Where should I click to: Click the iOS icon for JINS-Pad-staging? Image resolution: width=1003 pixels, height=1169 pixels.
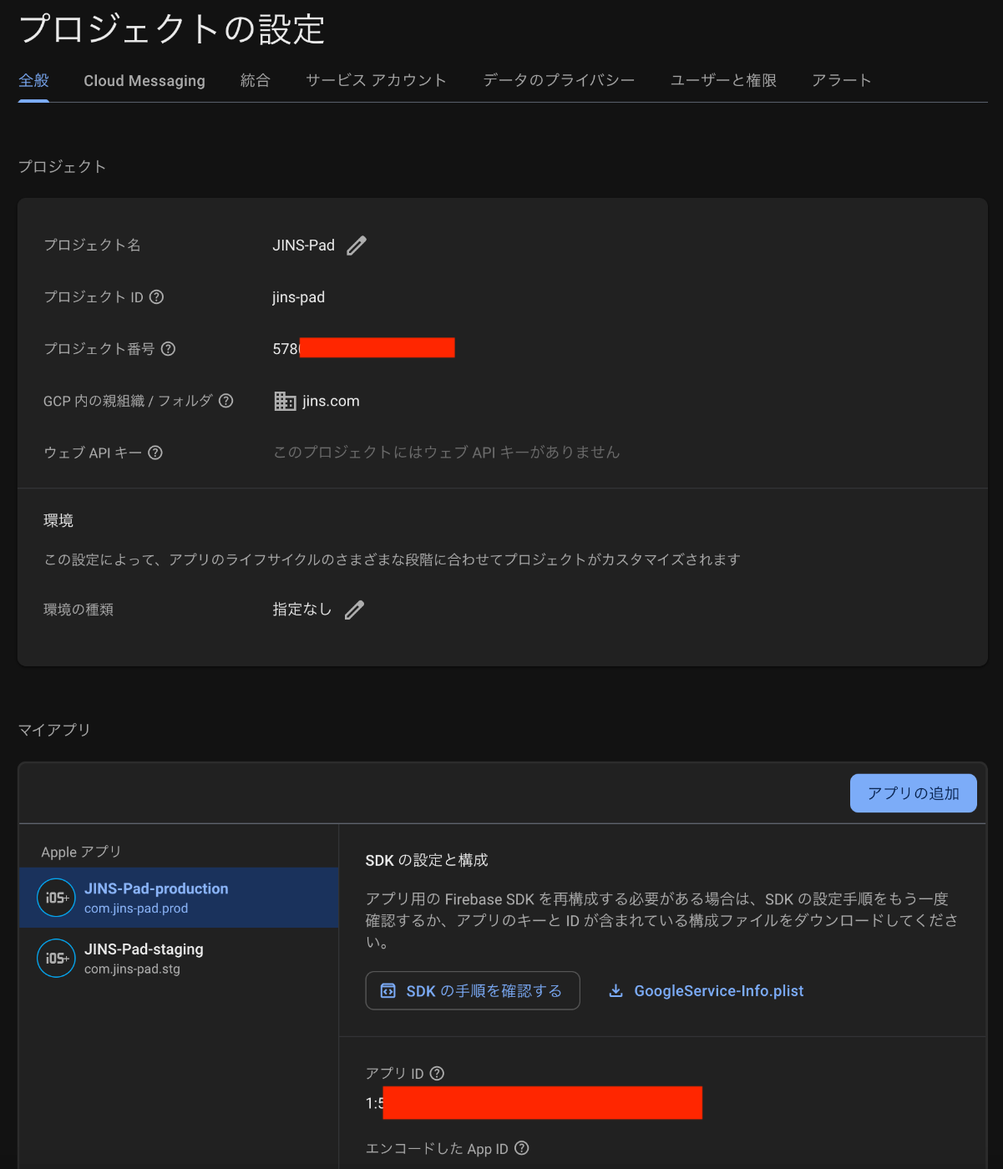pyautogui.click(x=56, y=959)
